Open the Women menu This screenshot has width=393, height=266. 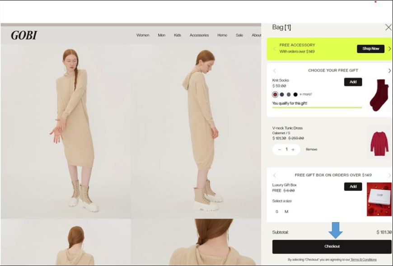143,35
